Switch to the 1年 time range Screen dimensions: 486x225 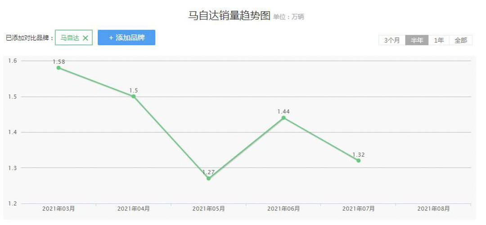click(x=439, y=40)
